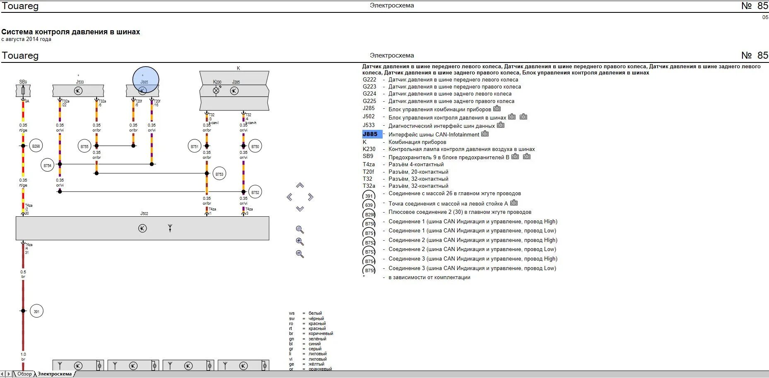Pan the diagram right with the right arrow
Viewport: 769px width, 378px height.
pos(311,197)
